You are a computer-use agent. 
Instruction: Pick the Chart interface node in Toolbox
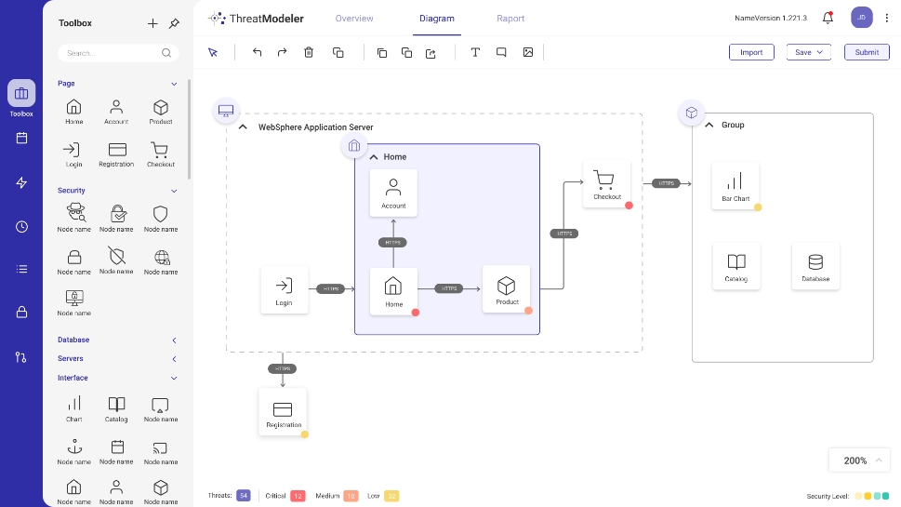point(74,409)
